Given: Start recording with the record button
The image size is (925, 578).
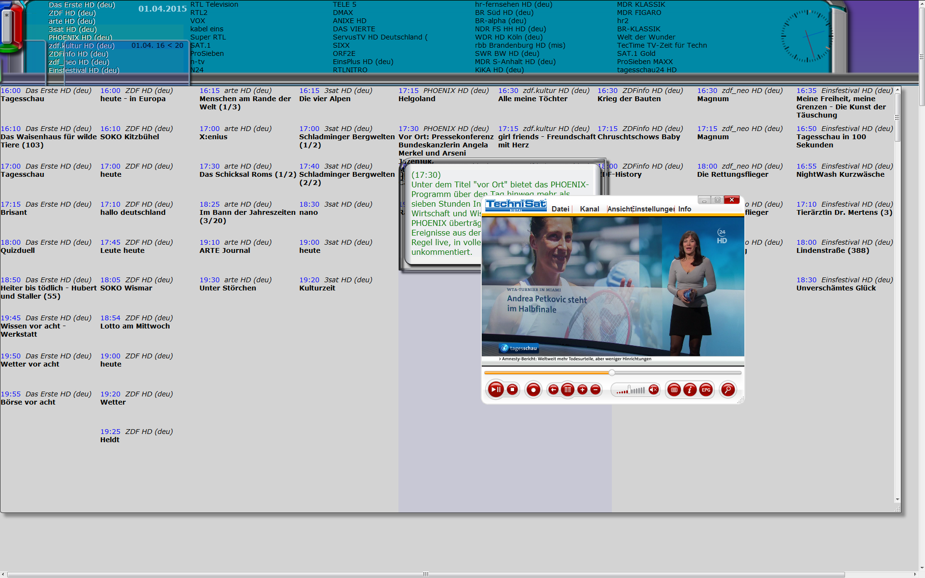Looking at the screenshot, I should pyautogui.click(x=533, y=390).
